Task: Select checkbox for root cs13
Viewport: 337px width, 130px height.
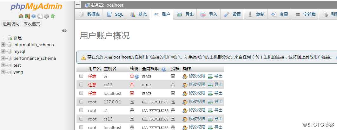Action: (x=81, y=119)
